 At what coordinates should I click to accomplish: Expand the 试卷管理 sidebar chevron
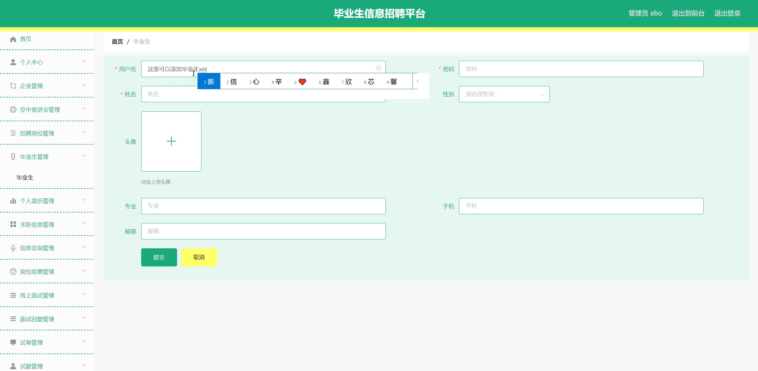tap(84, 342)
